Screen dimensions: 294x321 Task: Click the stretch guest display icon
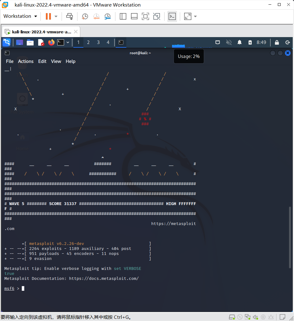(188, 17)
